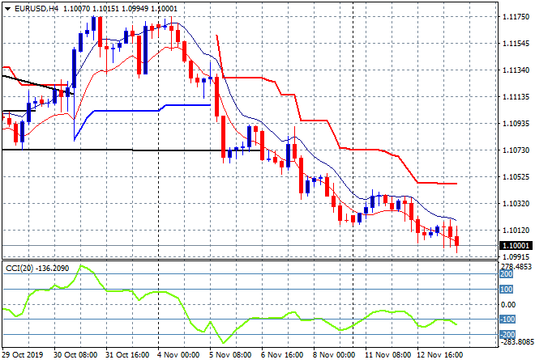Click the 1.10120 price scale label
The height and width of the screenshot is (364, 535).
click(x=516, y=231)
